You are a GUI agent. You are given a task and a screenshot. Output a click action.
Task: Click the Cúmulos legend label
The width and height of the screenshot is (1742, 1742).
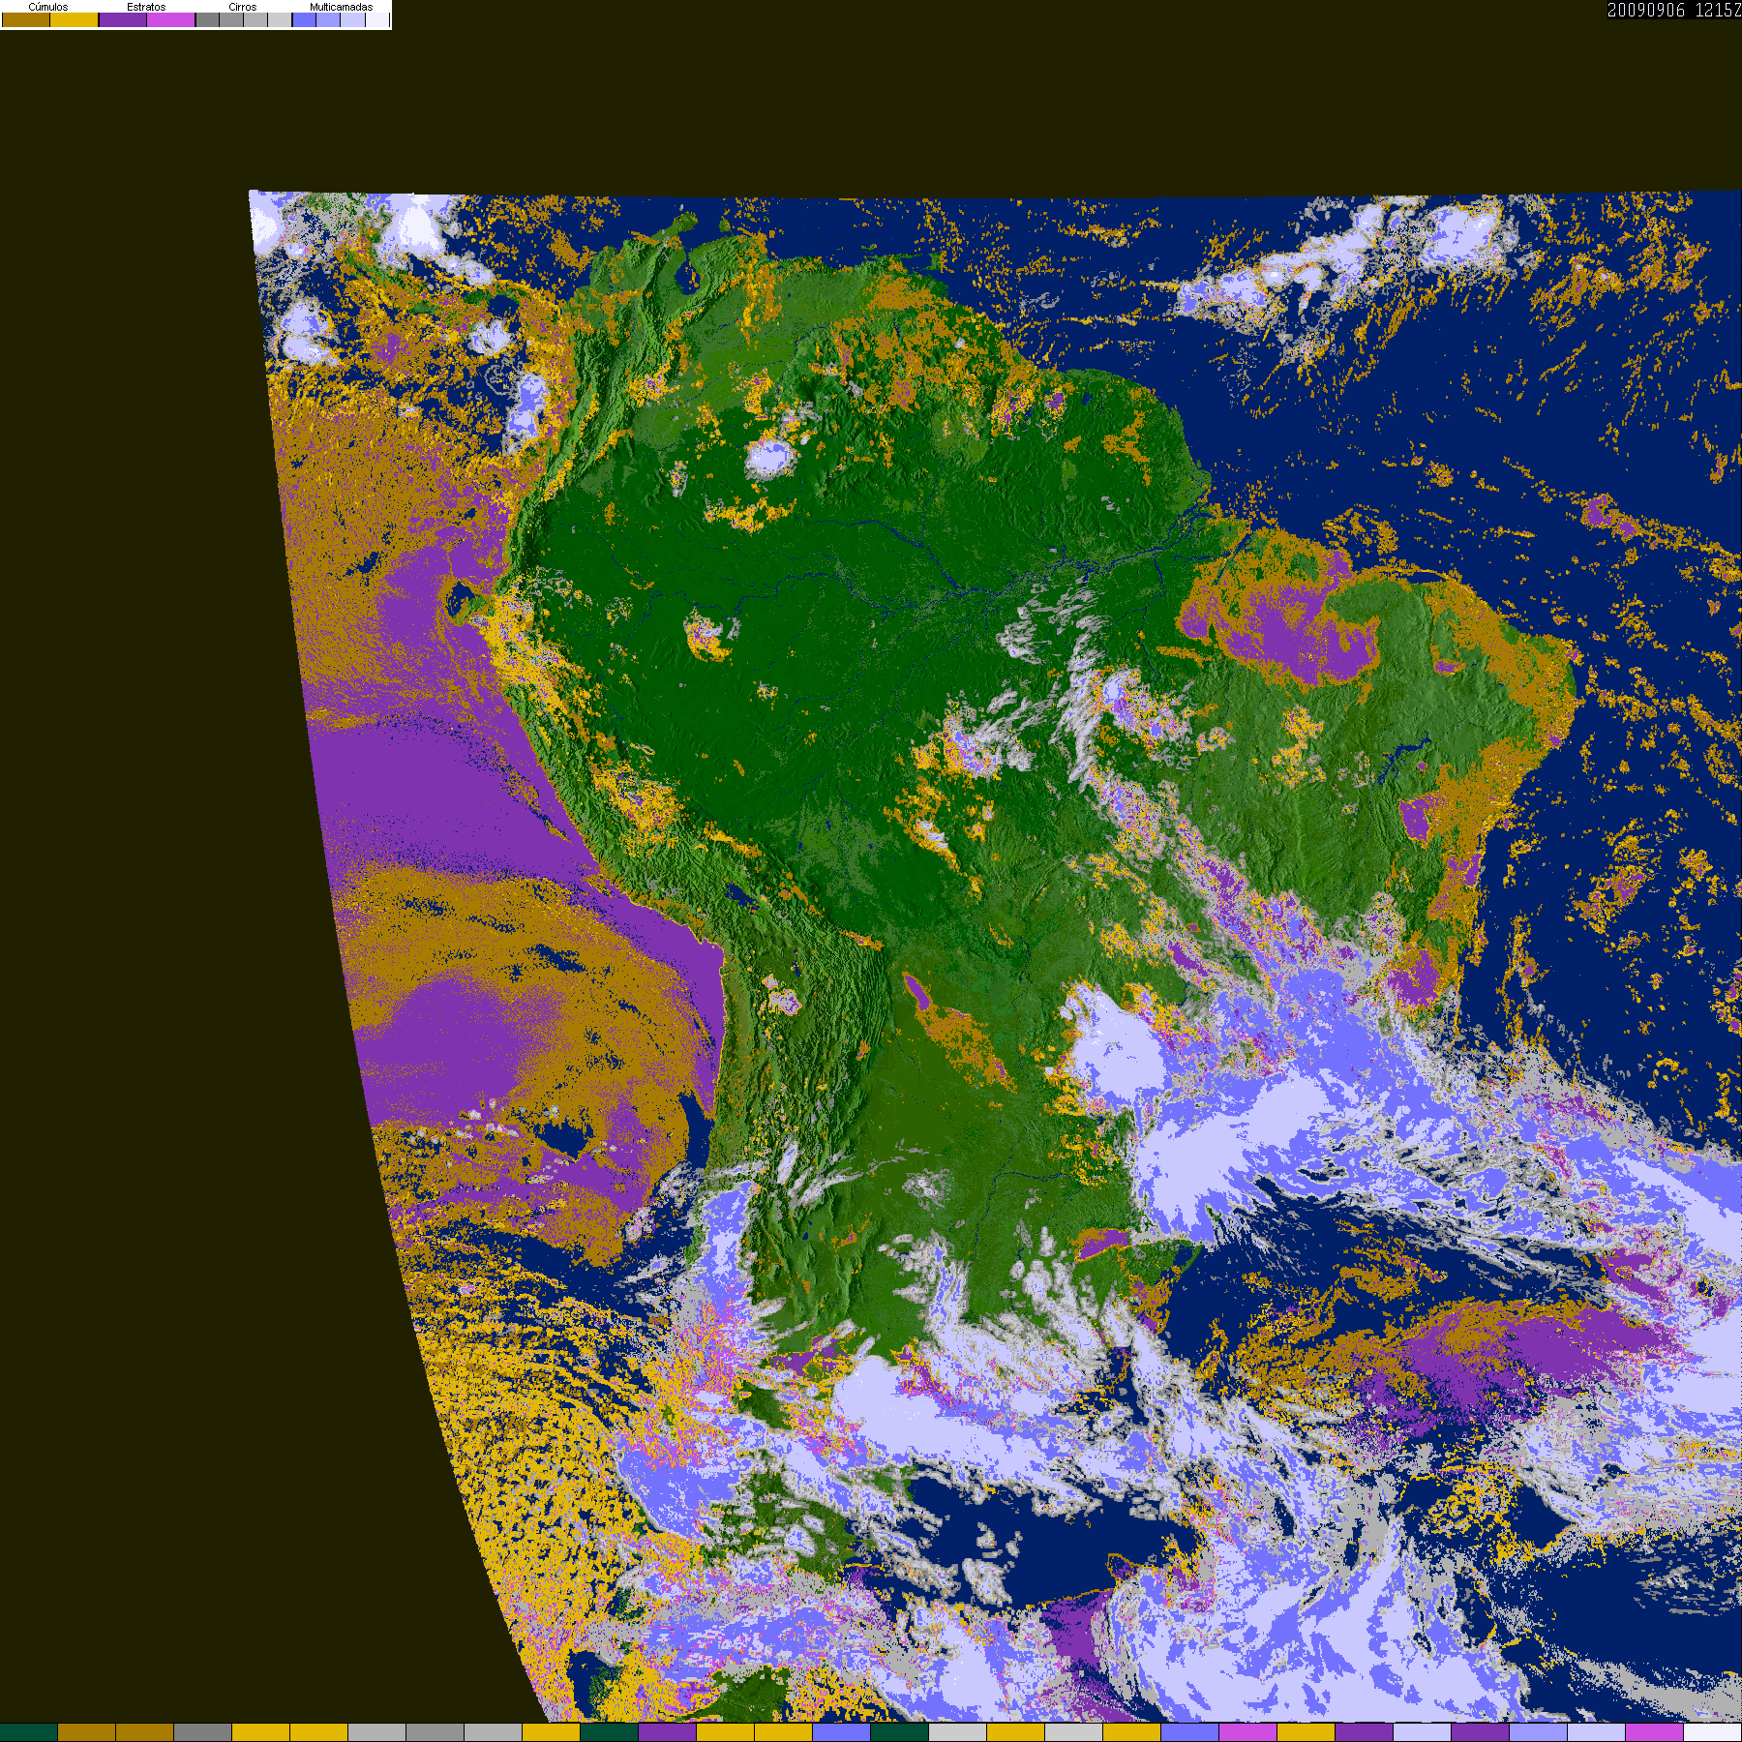[48, 7]
